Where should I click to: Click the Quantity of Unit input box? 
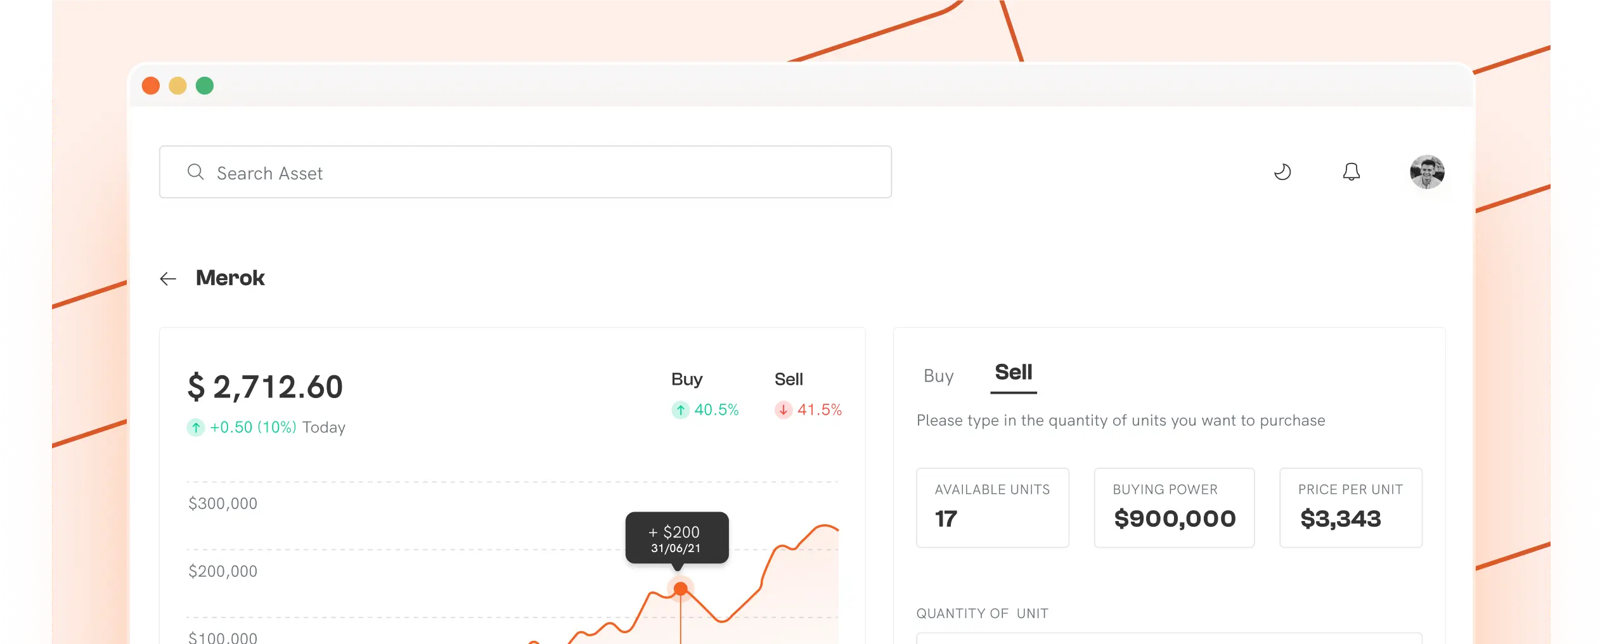[x=1169, y=638]
